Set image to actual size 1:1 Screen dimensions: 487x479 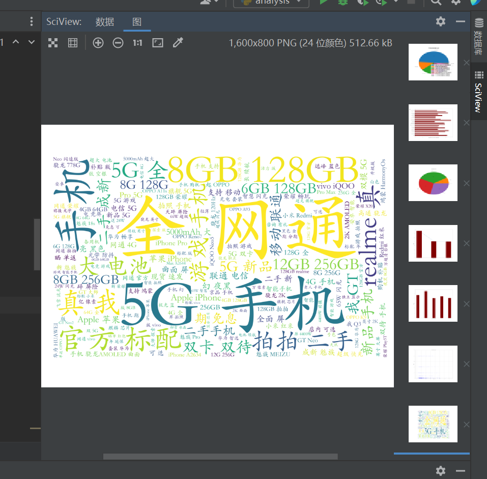137,43
